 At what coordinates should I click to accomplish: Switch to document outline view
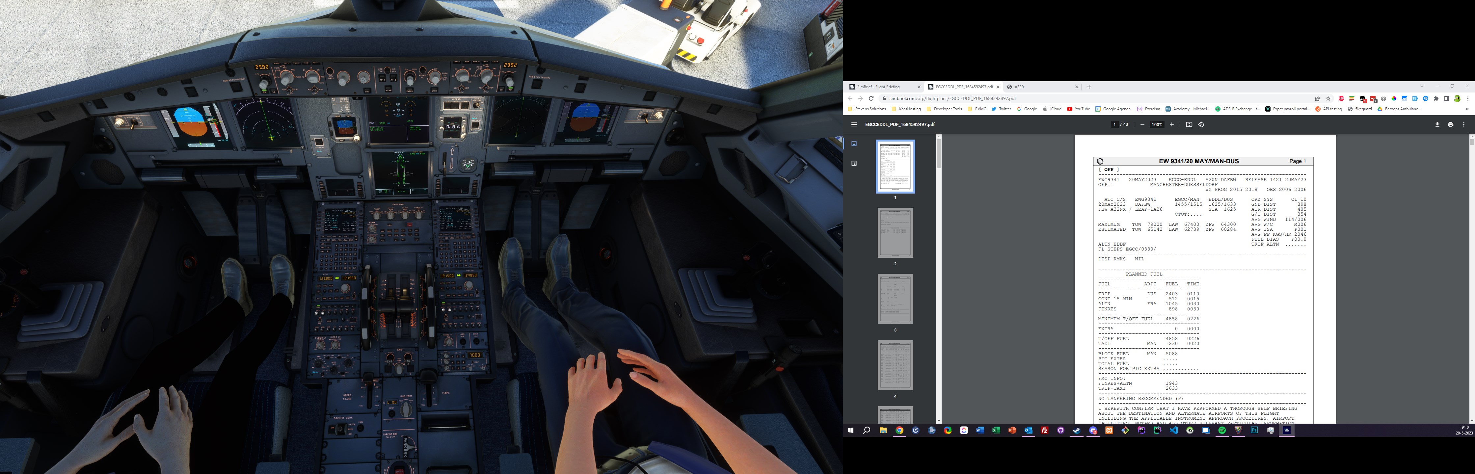click(854, 163)
